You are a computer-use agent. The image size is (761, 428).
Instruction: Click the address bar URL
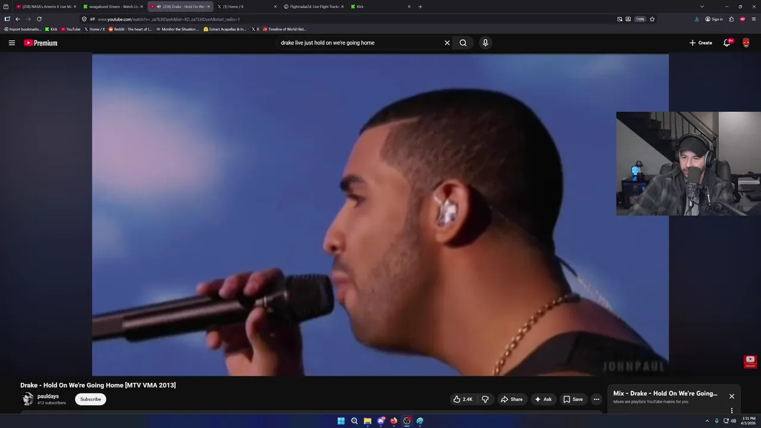(169, 19)
